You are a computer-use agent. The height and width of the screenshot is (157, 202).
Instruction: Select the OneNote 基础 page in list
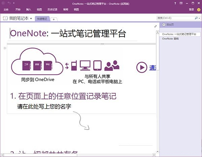(170, 39)
